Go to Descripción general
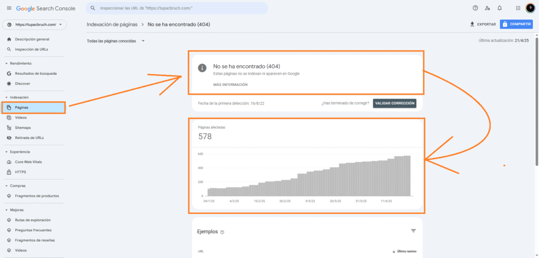This screenshot has height=258, width=539. (x=32, y=39)
